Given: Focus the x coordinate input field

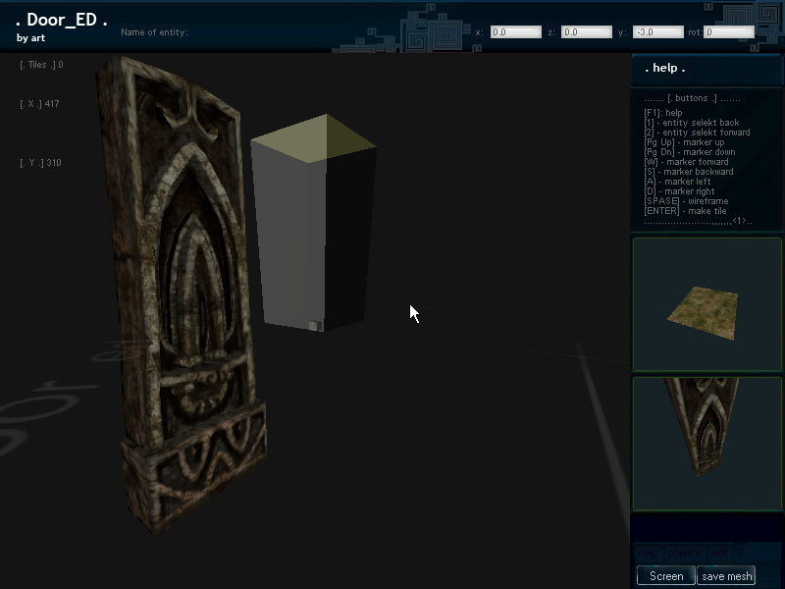Looking at the screenshot, I should 516,32.
